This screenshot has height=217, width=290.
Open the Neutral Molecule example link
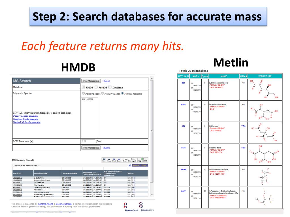tap(27, 122)
